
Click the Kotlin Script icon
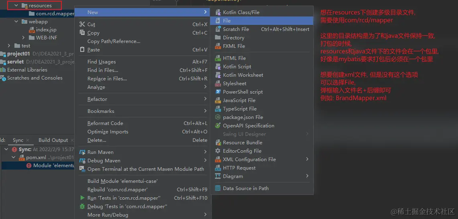pyautogui.click(x=218, y=66)
